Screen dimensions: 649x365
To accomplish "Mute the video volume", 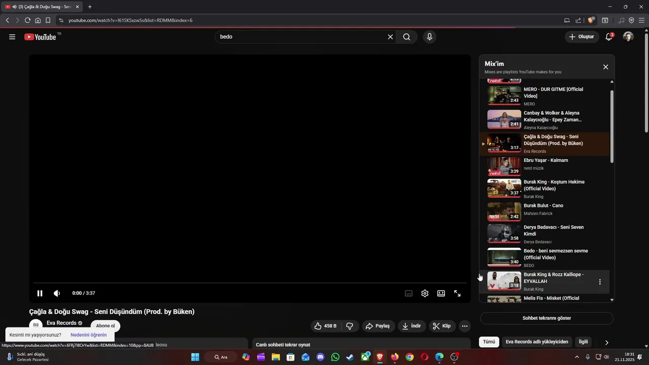I will [57, 293].
